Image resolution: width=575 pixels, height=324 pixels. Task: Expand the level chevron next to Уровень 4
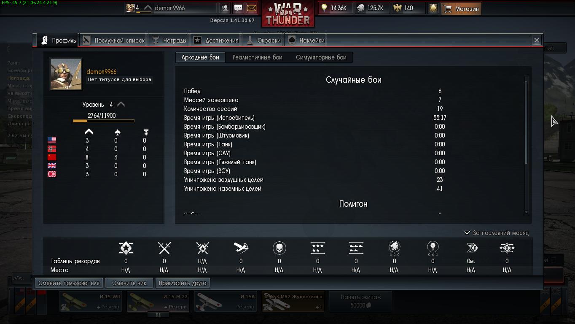[121, 104]
